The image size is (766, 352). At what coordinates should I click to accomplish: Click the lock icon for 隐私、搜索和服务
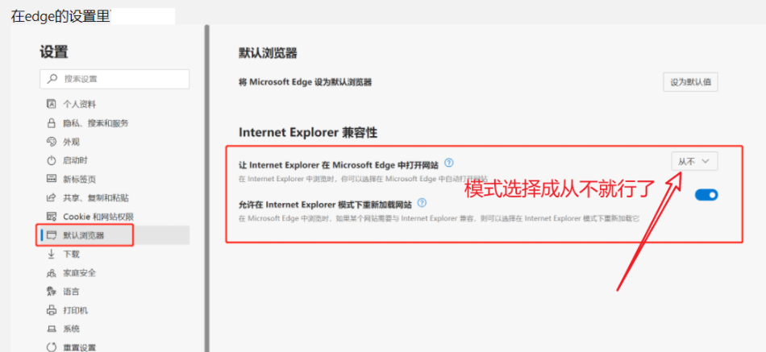[x=52, y=123]
